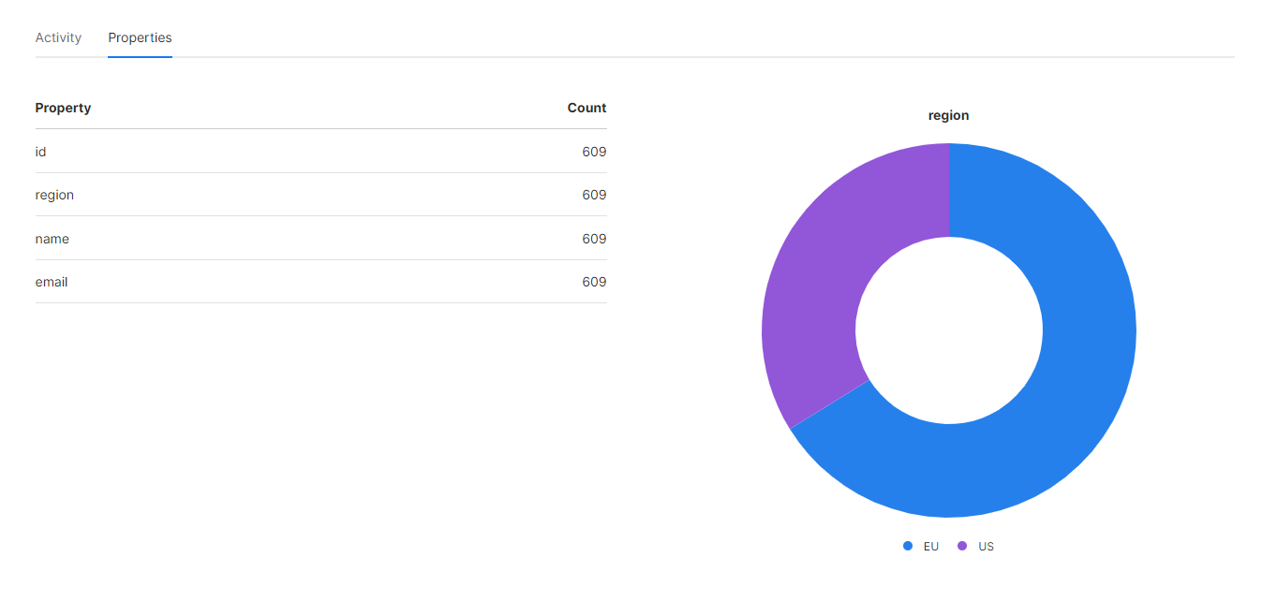Screen dimensions: 1277x601
Task: Click the donut chart's empty center
Action: point(948,330)
